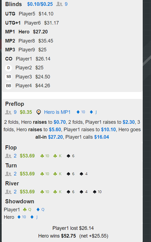Screen dimensions: 151x242
Task: Click the BB badge next to Player4
Action: click(x=9, y=86)
